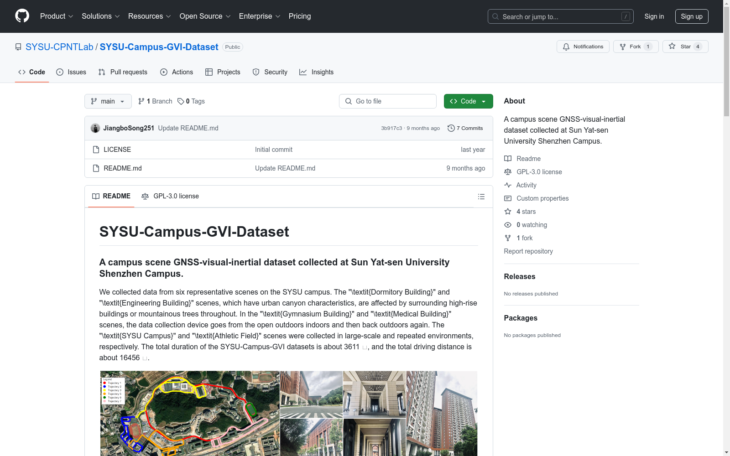Click Report repository link
730x456 pixels.
pos(528,251)
